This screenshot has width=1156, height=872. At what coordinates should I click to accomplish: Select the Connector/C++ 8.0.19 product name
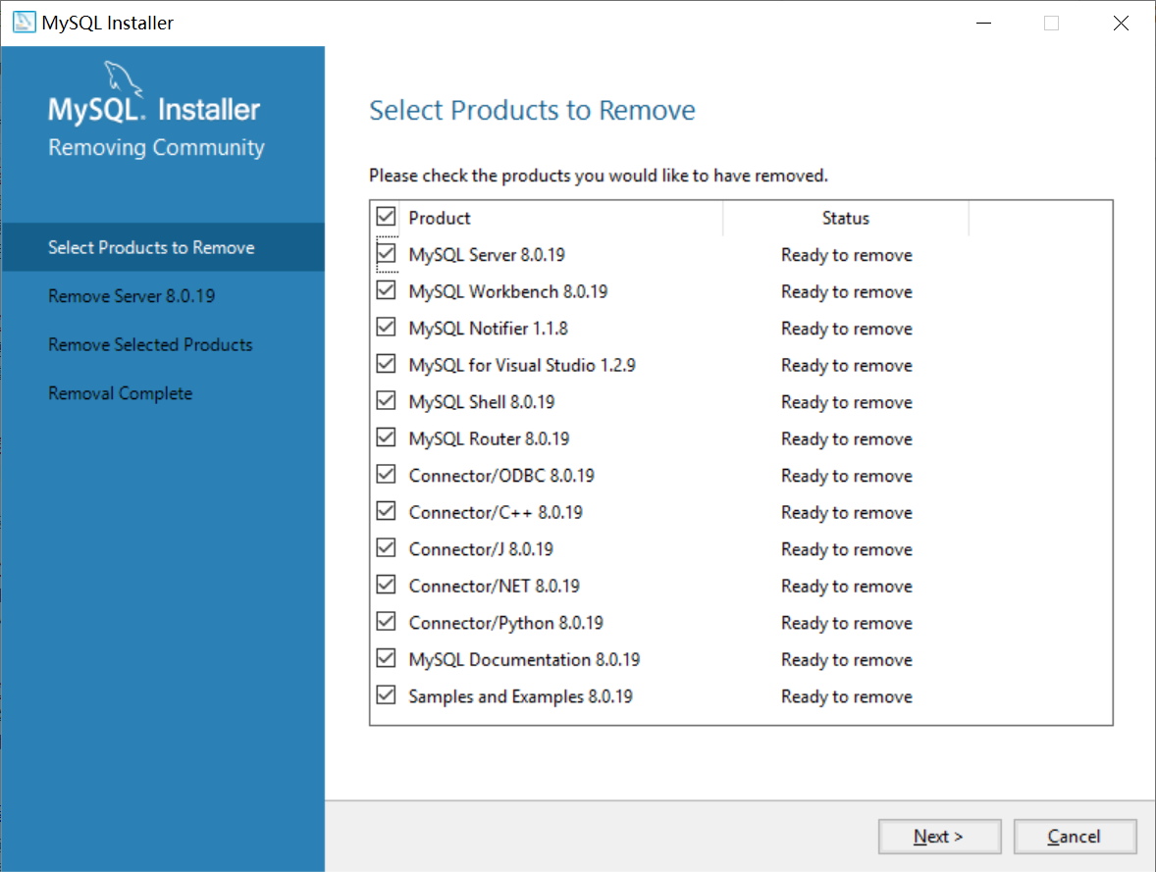pyautogui.click(x=496, y=513)
